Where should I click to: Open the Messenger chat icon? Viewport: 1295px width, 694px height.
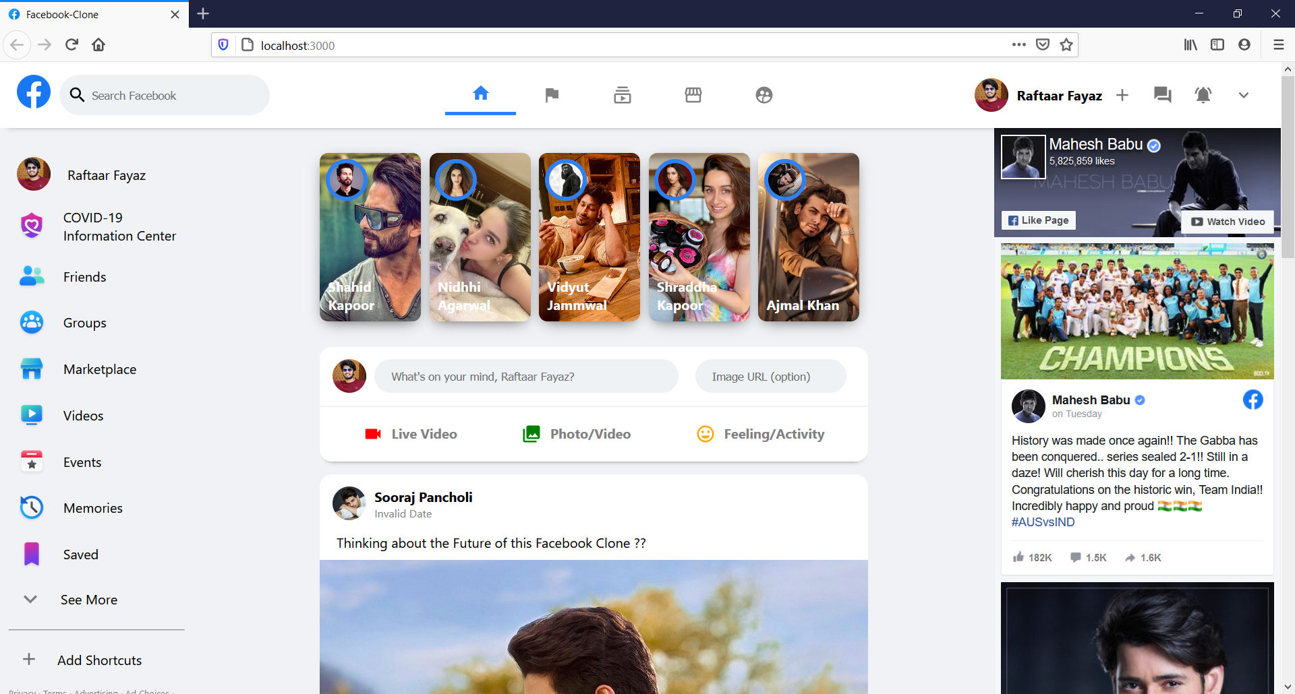click(x=1163, y=95)
